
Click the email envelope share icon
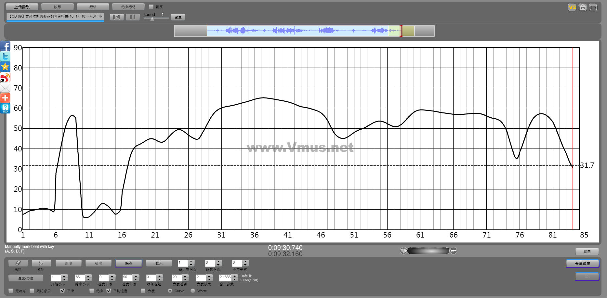pyautogui.click(x=5, y=88)
